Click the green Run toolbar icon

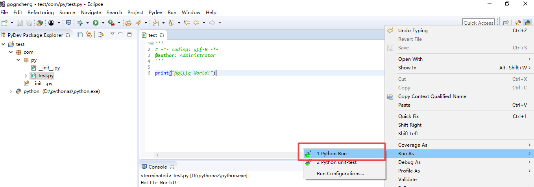96,23
